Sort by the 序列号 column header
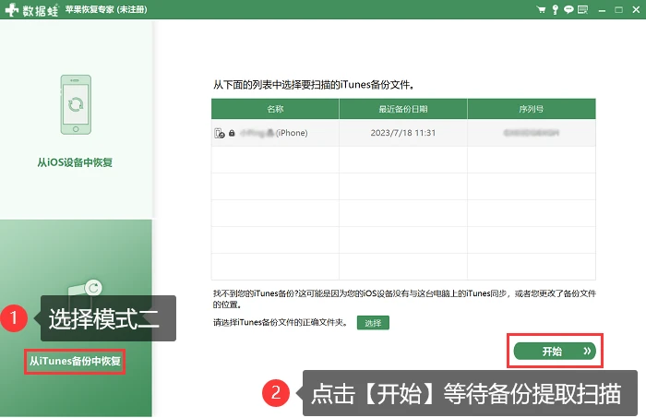646x418 pixels. [x=532, y=109]
